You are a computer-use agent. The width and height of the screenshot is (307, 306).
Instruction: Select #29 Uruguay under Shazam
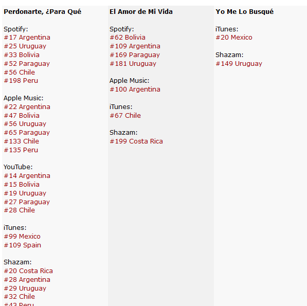[25, 289]
